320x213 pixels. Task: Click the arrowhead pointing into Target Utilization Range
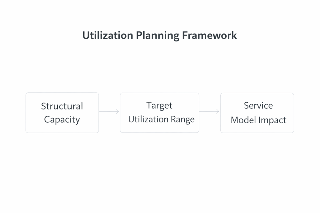click(x=117, y=111)
